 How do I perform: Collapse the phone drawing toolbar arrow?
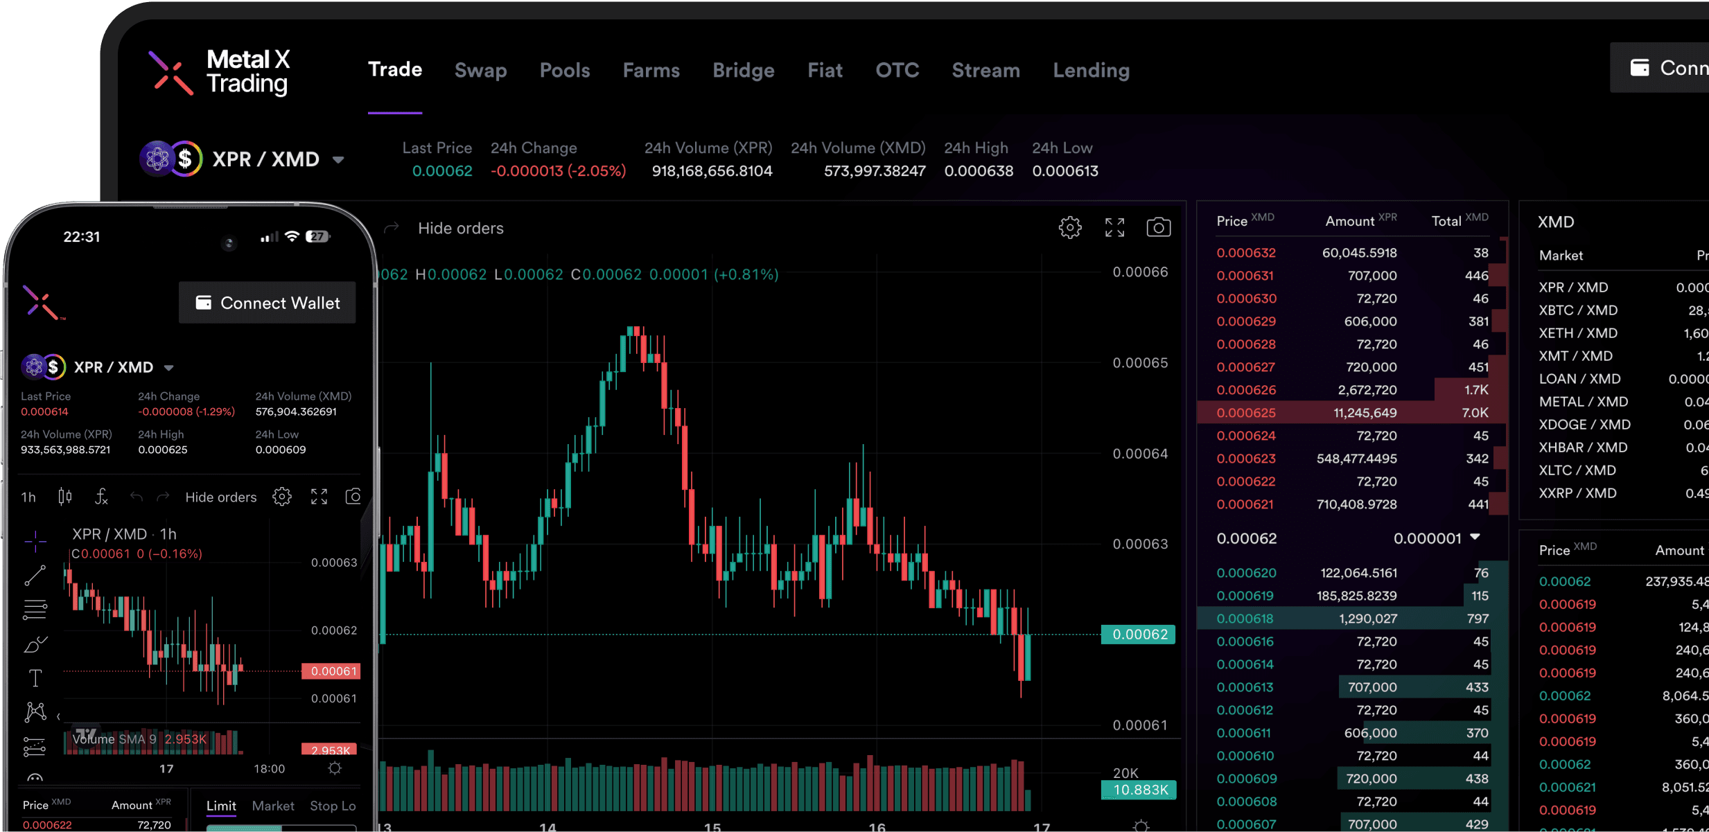[x=58, y=716]
